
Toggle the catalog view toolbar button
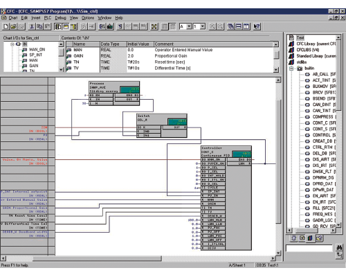click(58, 26)
